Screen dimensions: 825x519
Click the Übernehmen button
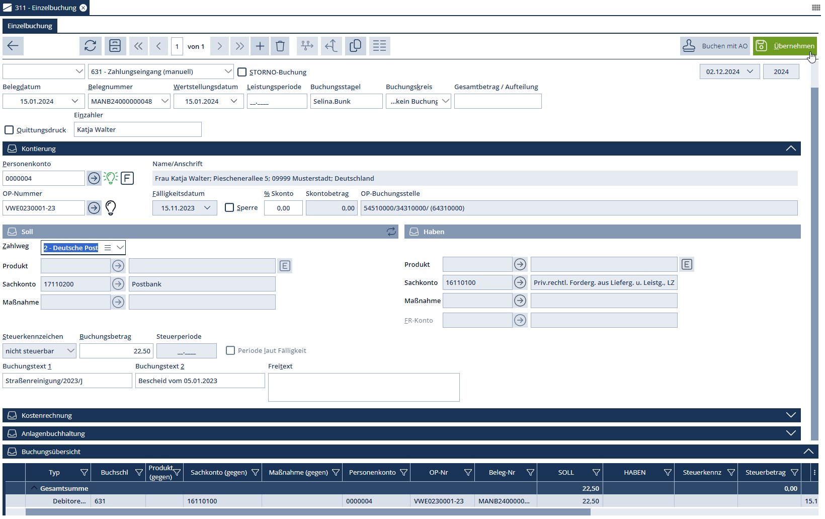[785, 46]
